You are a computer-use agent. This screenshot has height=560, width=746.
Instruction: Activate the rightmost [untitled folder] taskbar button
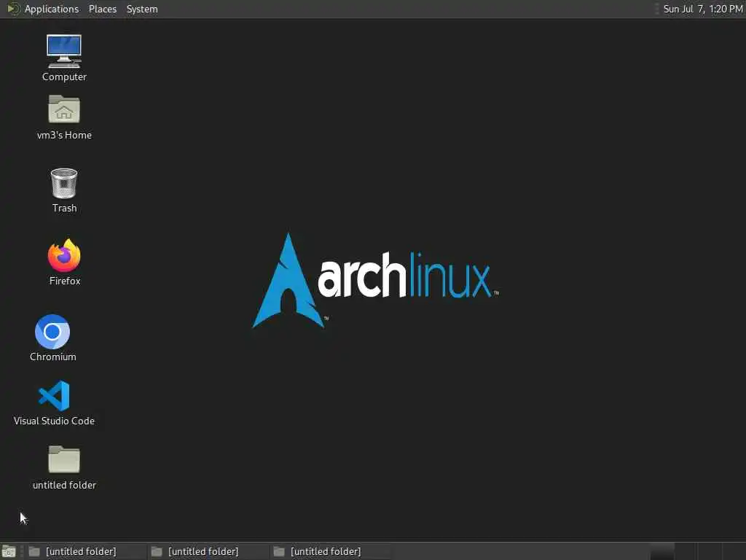[x=331, y=551]
